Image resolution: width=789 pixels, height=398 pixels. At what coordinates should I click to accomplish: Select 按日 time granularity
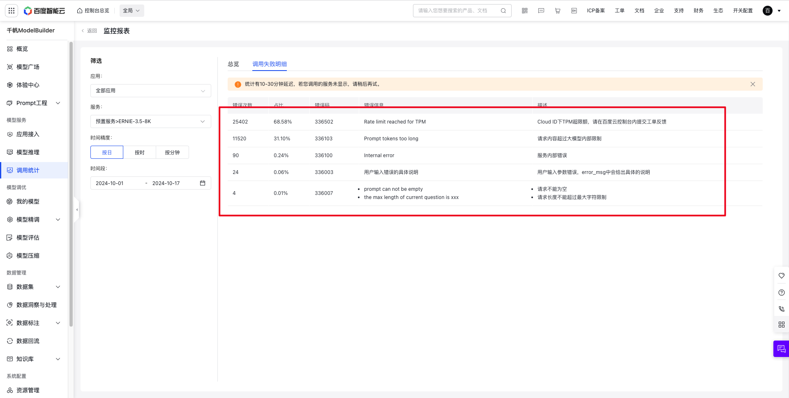[107, 152]
